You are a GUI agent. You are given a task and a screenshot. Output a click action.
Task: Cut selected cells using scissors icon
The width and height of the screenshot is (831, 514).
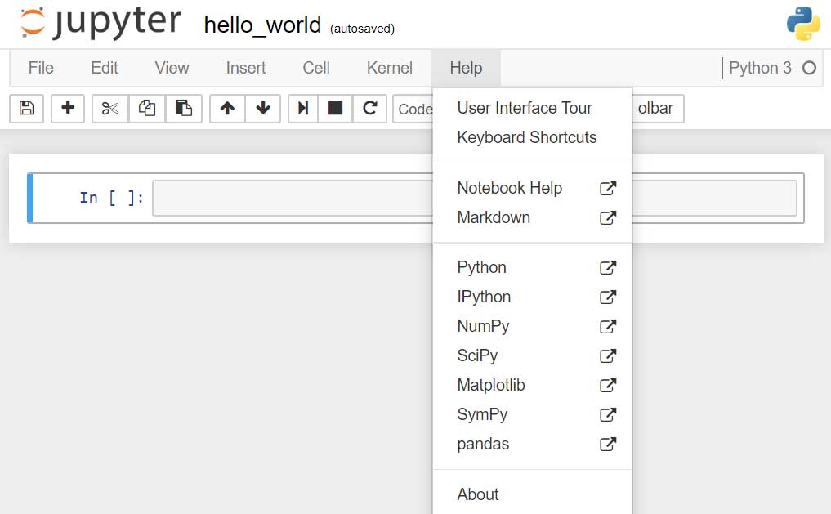point(110,109)
